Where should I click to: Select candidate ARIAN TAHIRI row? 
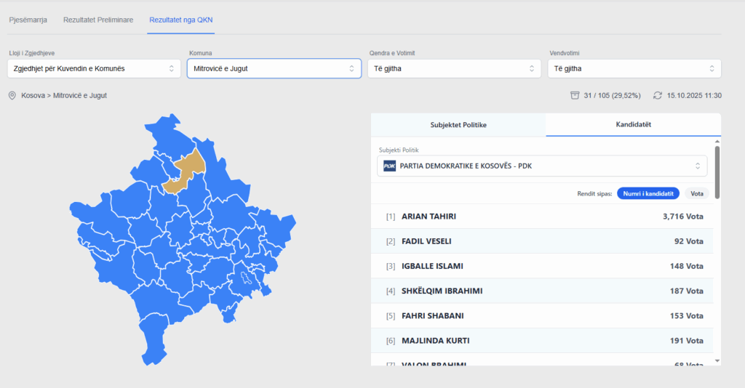[x=544, y=217]
